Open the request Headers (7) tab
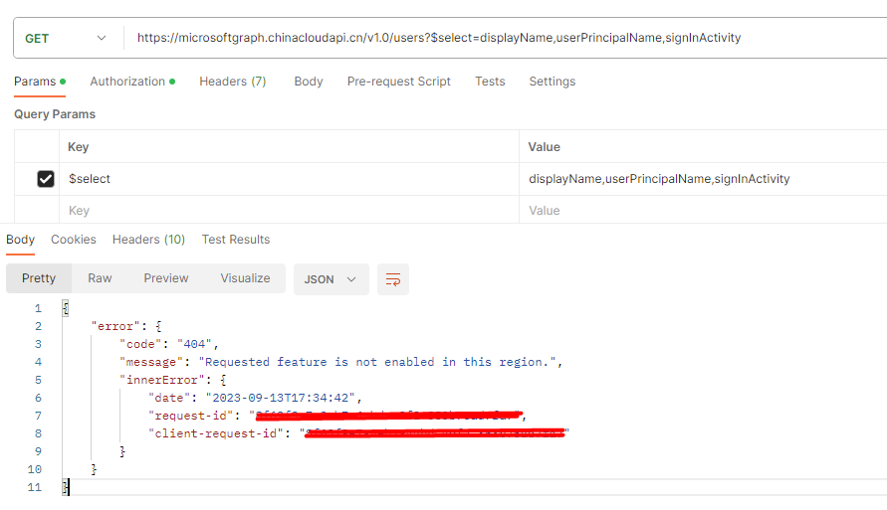The width and height of the screenshot is (887, 510). (233, 82)
